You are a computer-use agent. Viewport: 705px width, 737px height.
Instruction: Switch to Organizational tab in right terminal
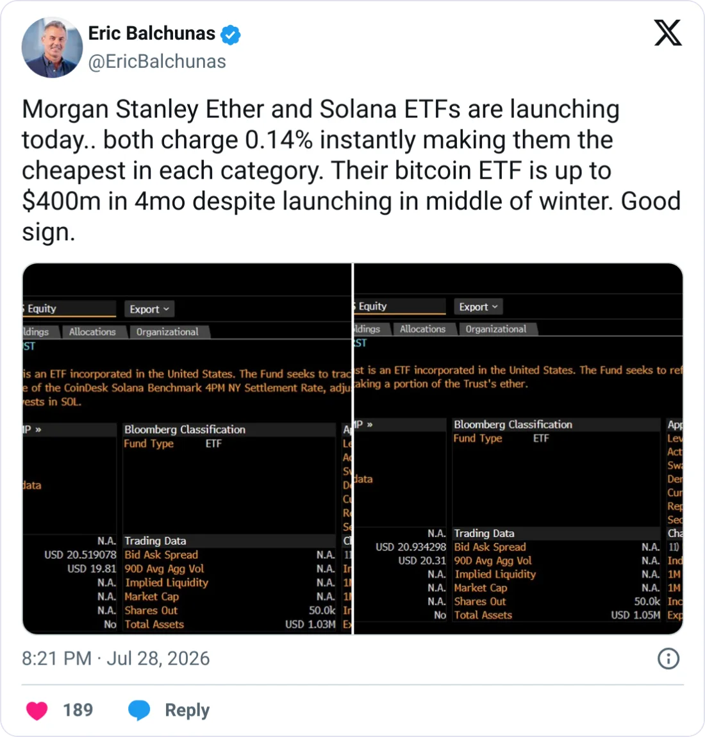(496, 329)
